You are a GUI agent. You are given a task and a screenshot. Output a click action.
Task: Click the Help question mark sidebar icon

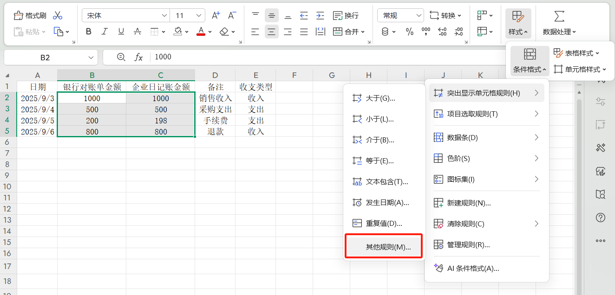tap(601, 218)
